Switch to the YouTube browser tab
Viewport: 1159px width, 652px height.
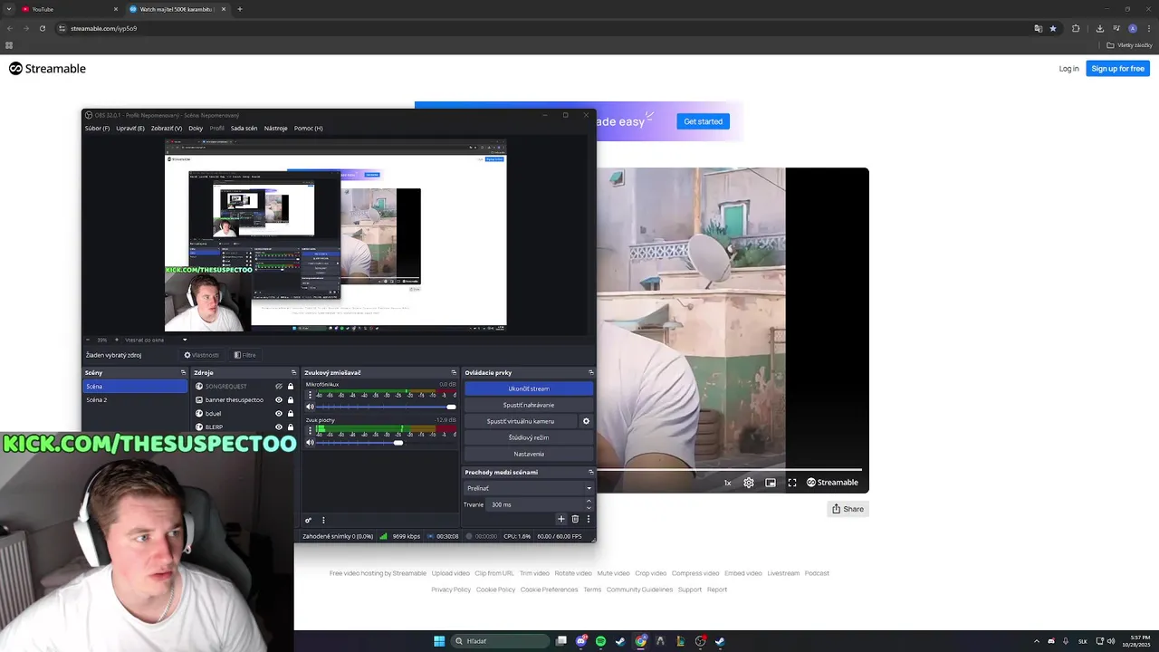(x=71, y=9)
